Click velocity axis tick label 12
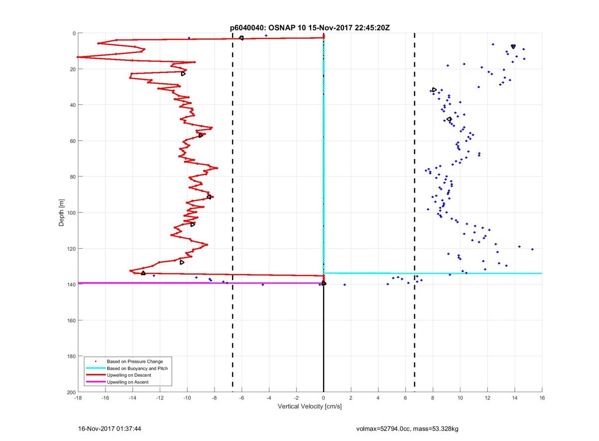599x441 pixels. pos(488,398)
